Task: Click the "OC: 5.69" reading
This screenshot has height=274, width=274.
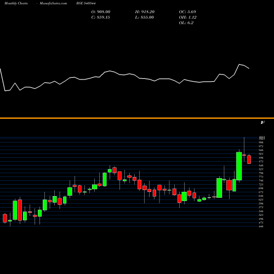Action: click(187, 12)
